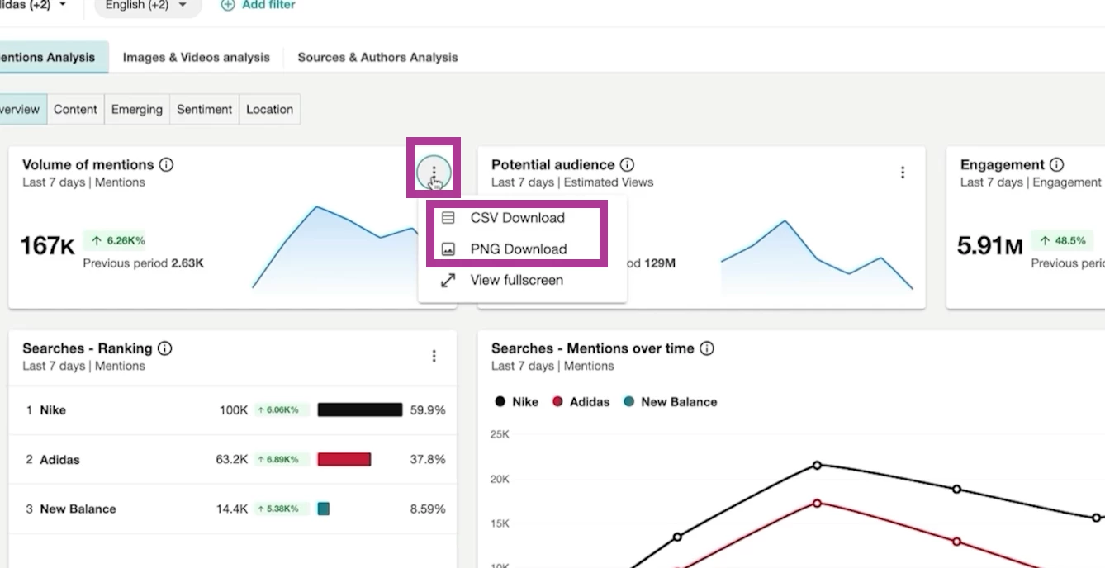
Task: Click the Potential audience sparkline chart
Action: coord(817,255)
